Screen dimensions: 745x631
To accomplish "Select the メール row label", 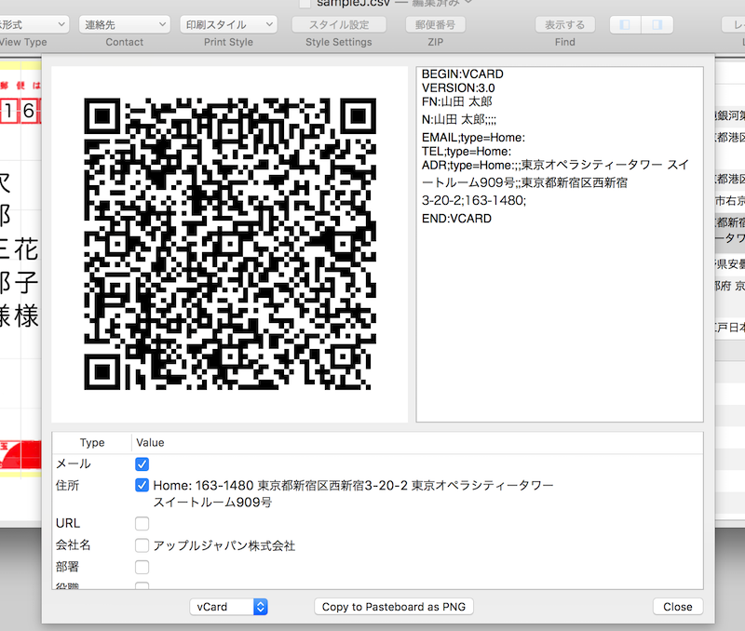I will pyautogui.click(x=74, y=463).
